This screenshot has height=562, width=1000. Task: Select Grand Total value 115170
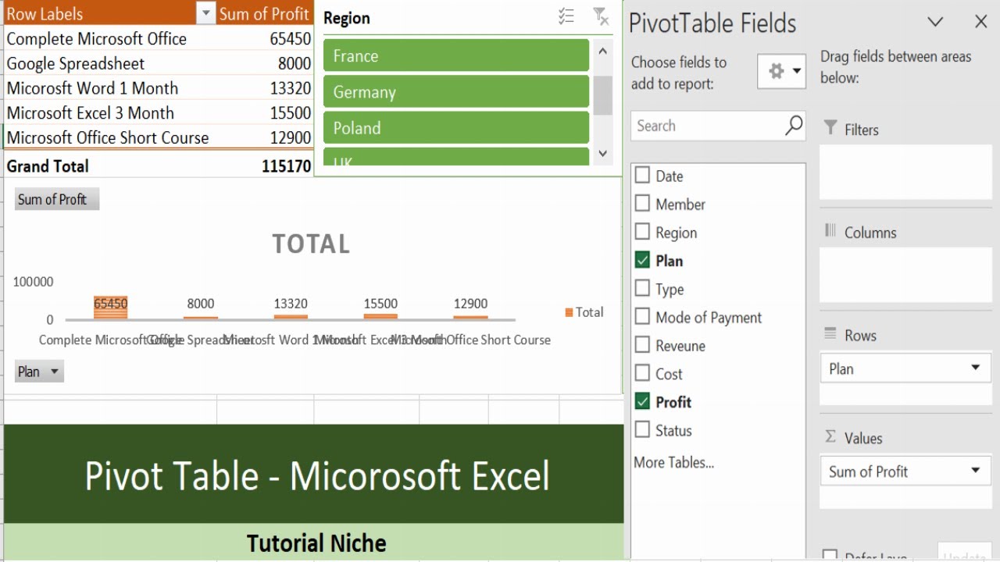(287, 165)
